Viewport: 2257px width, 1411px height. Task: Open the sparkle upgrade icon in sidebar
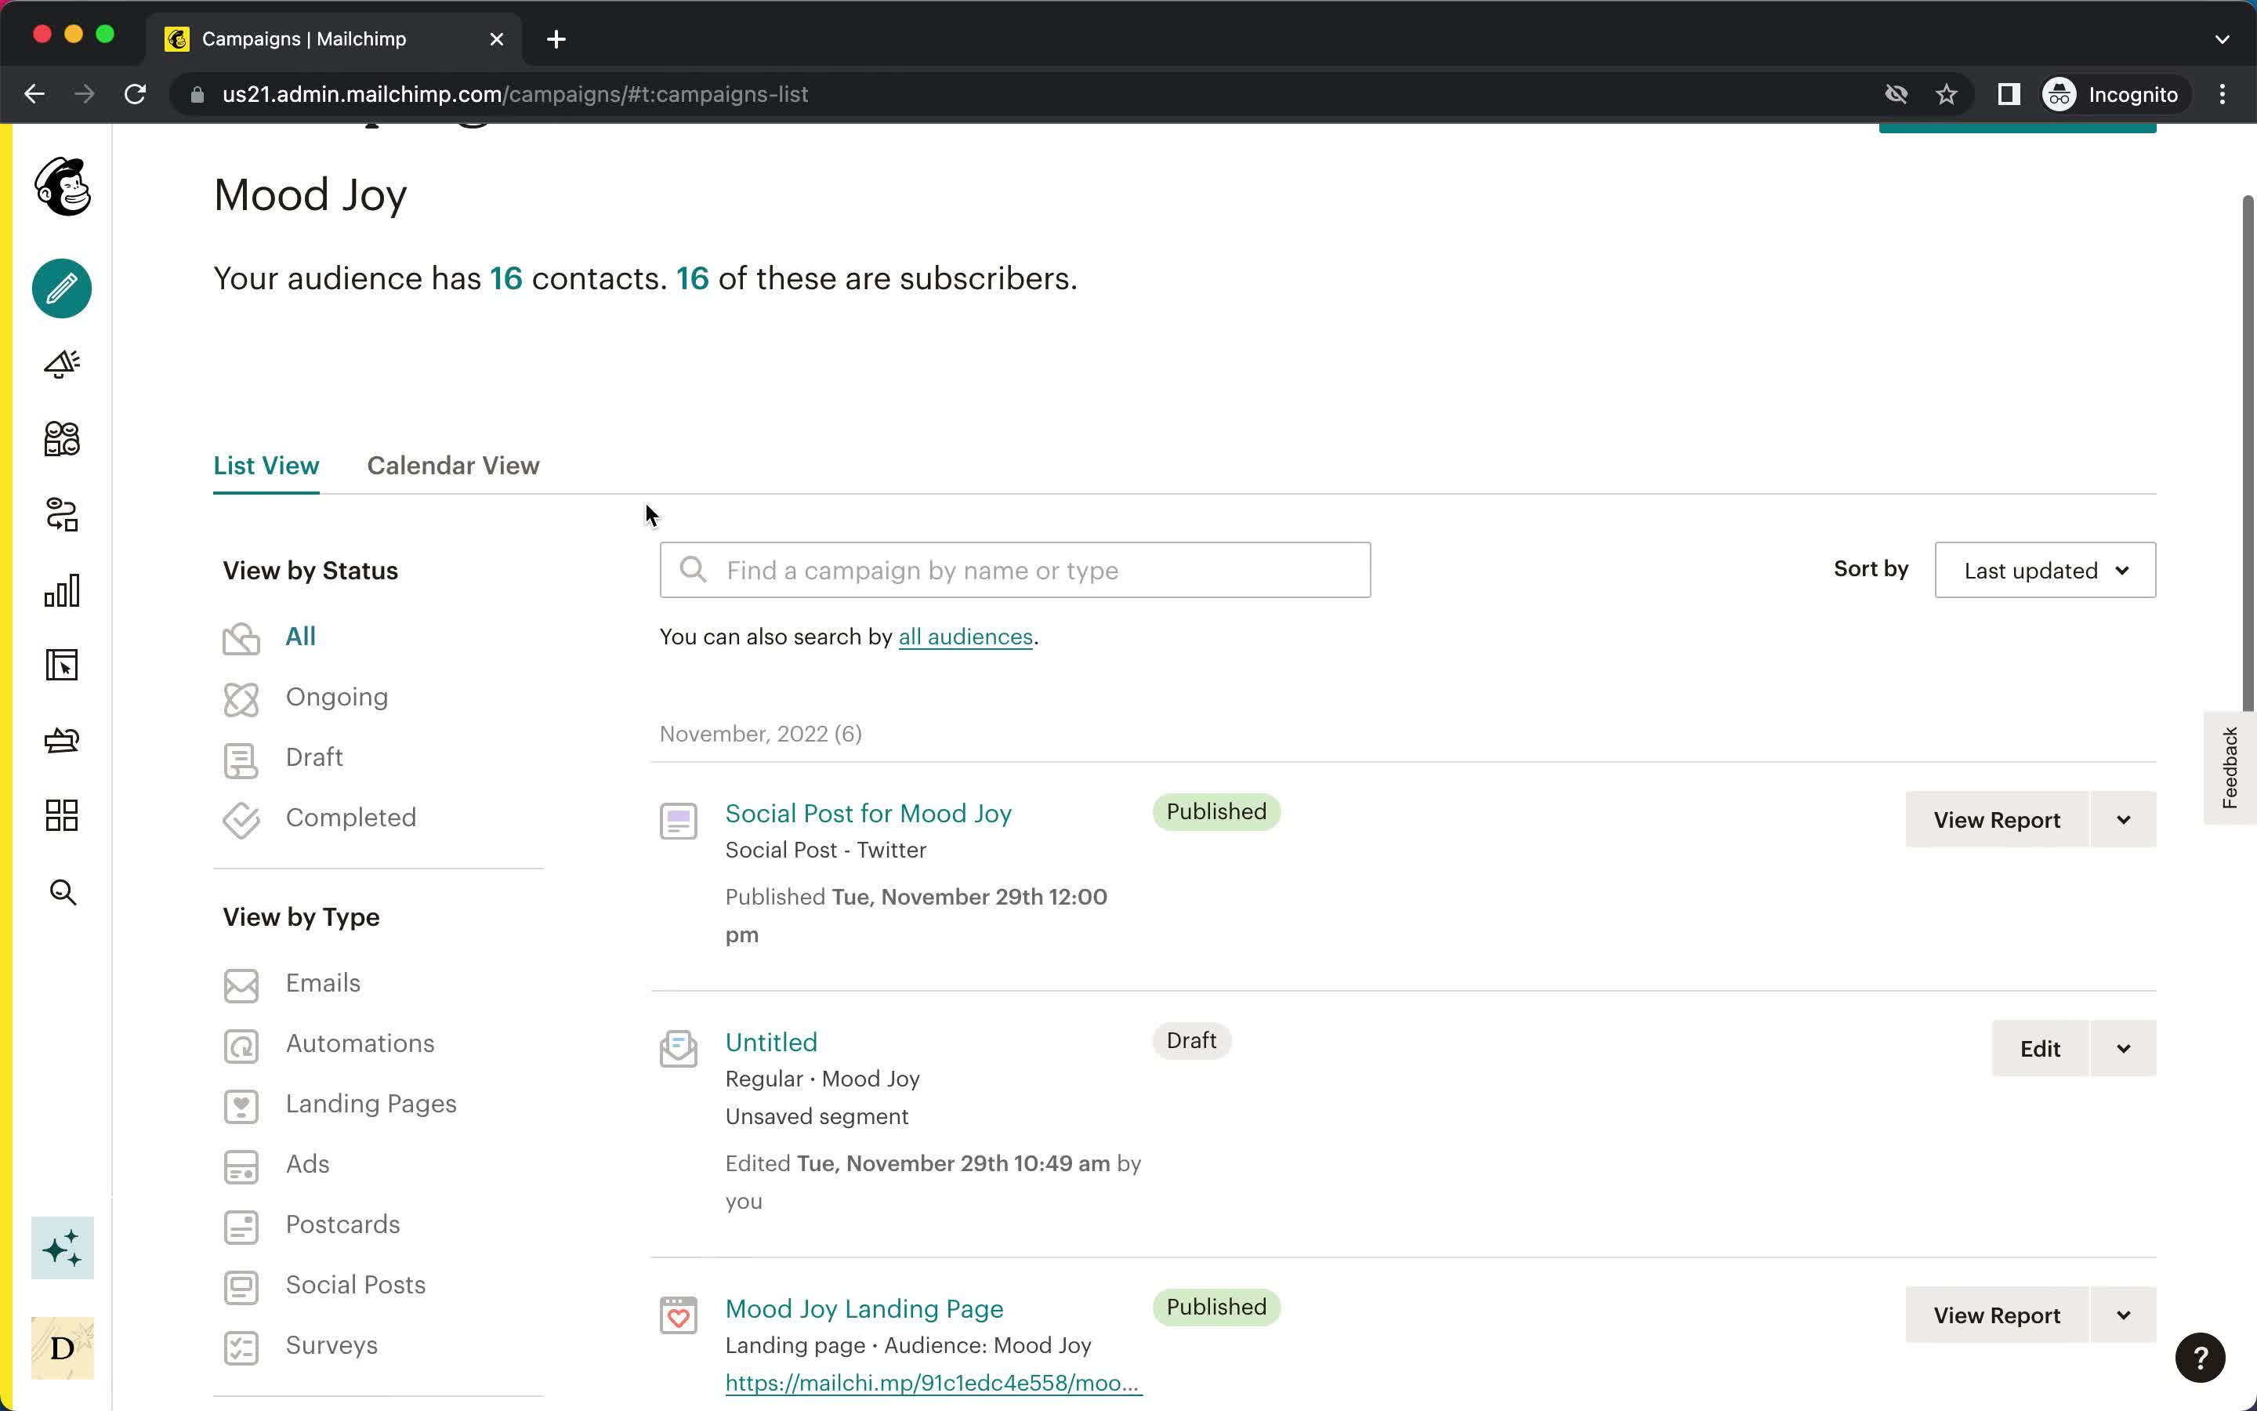point(63,1248)
